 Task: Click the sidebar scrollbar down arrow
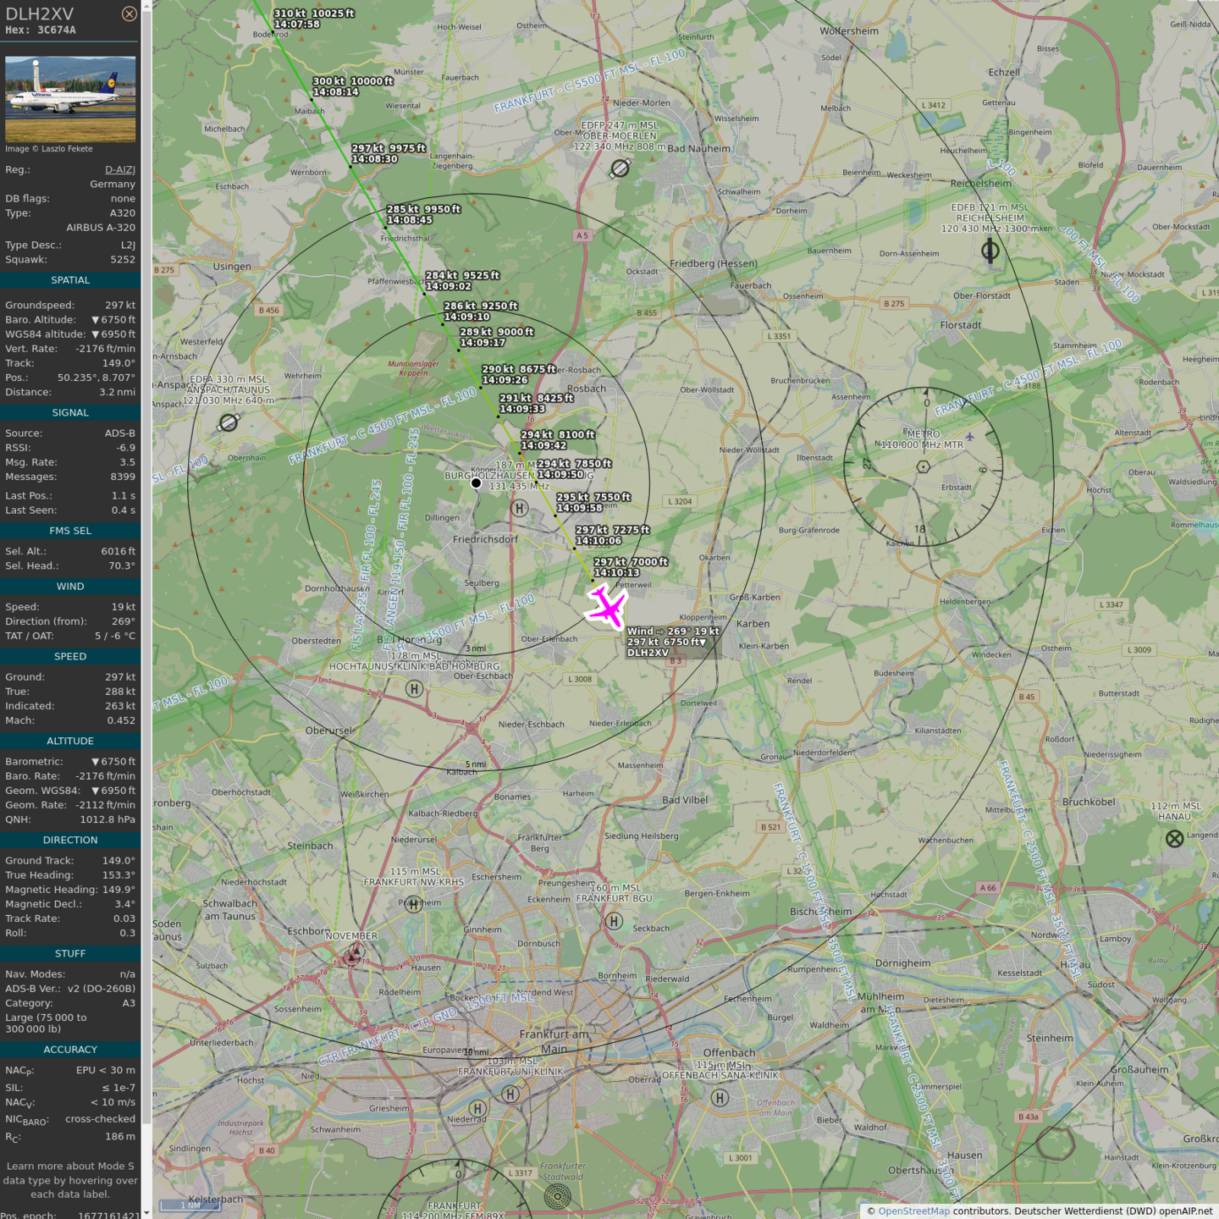click(x=146, y=1213)
